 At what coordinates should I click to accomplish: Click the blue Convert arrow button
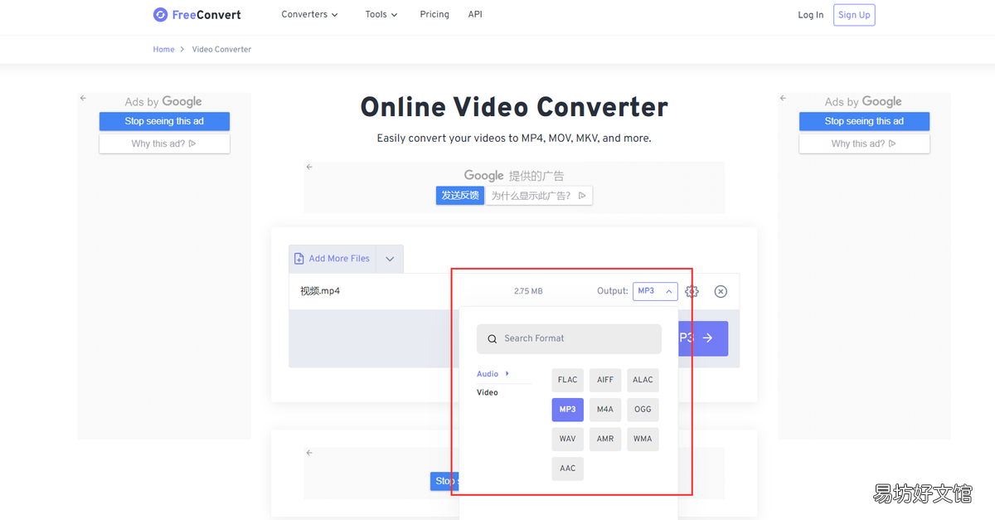point(703,338)
